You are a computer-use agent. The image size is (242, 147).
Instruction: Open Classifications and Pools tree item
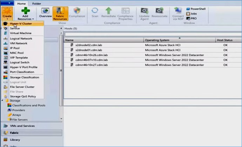[x=28, y=106]
